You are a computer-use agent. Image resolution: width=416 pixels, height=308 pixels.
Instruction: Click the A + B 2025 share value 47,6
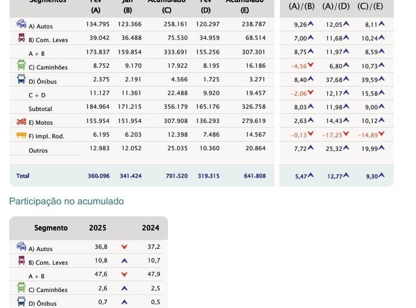click(x=101, y=274)
